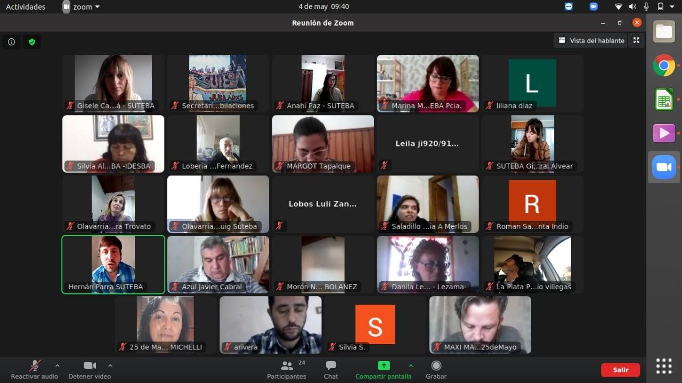Viewport: 682px width, 383px height.
Task: Unmute with Reactivar audio
Action: click(x=35, y=370)
